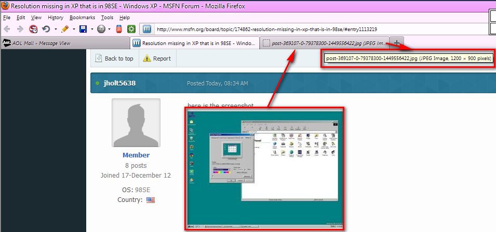Click the US flag country icon
Image resolution: width=496 pixels, height=232 pixels.
(x=151, y=200)
